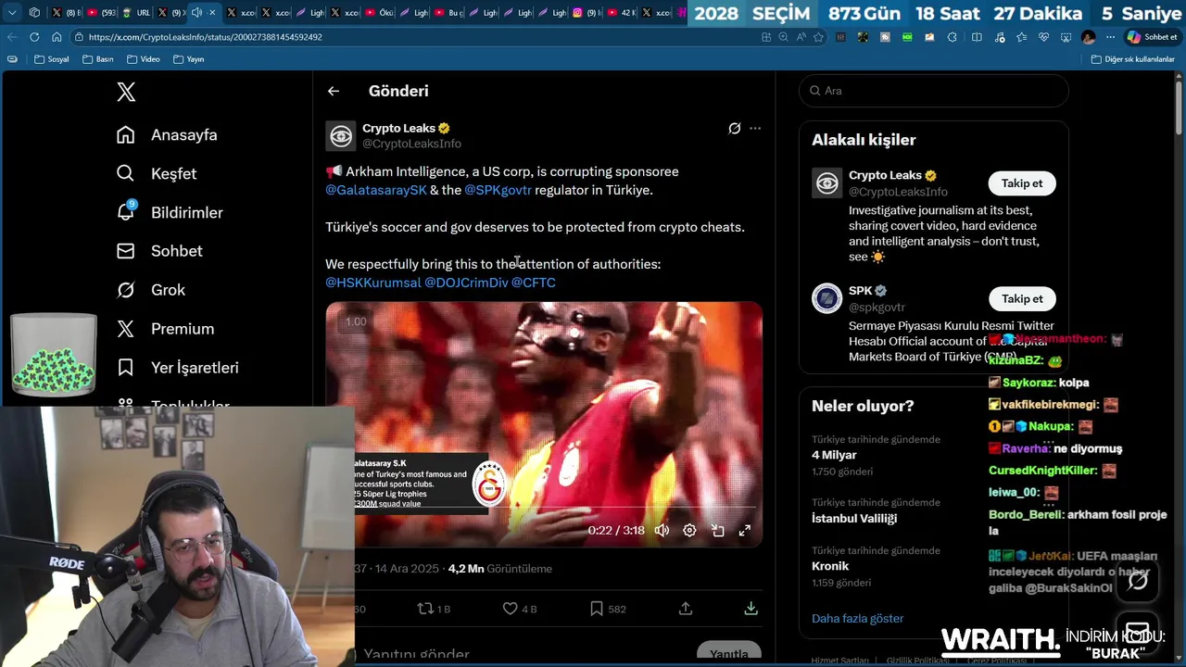Close the active browser tab
Screen dimensions: 1186x667
click(x=213, y=13)
